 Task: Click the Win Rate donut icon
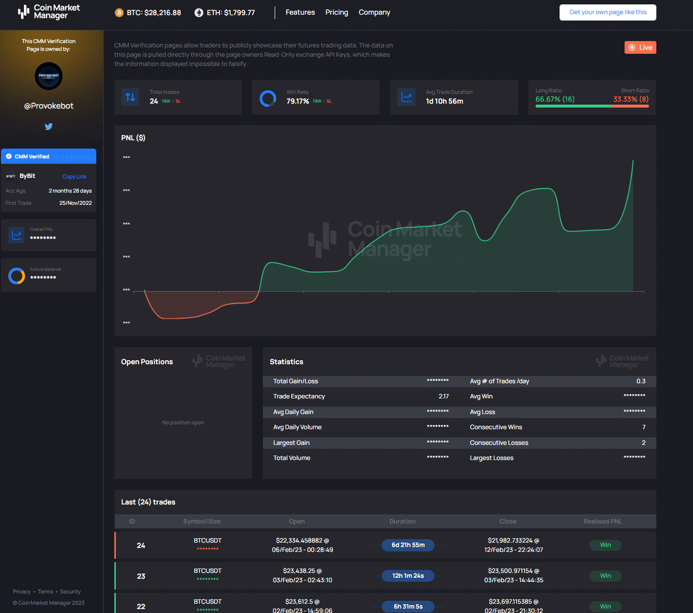(x=268, y=98)
